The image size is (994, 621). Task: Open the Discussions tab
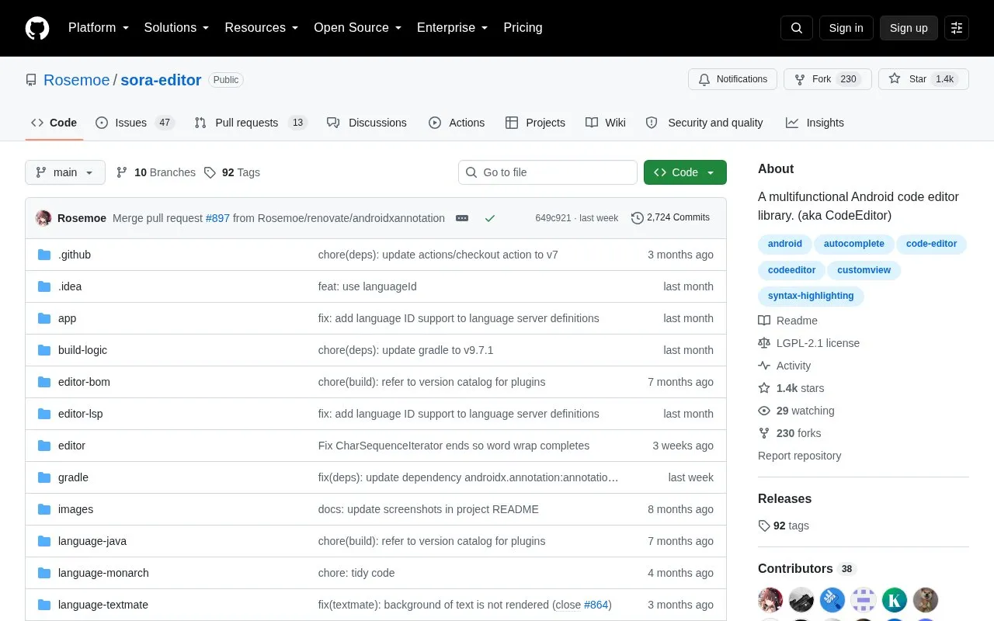(367, 123)
